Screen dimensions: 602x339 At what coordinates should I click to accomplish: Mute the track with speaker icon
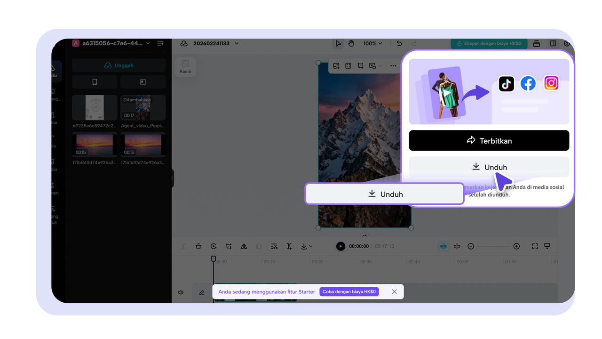(x=181, y=292)
